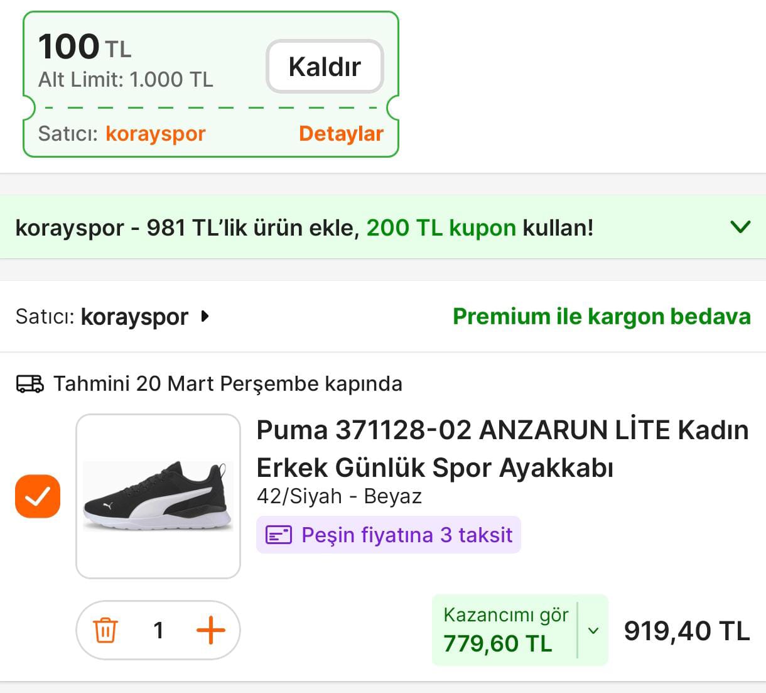Click the installment card icon
Image resolution: width=766 pixels, height=693 pixels.
pyautogui.click(x=279, y=535)
